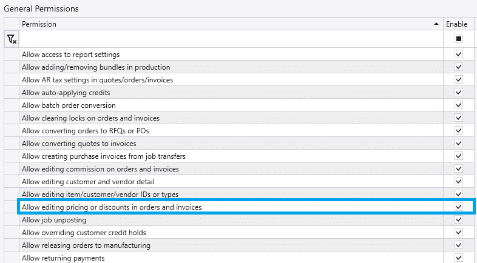
Task: Toggle the select-all Enable checkbox in filter row
Action: pos(458,39)
